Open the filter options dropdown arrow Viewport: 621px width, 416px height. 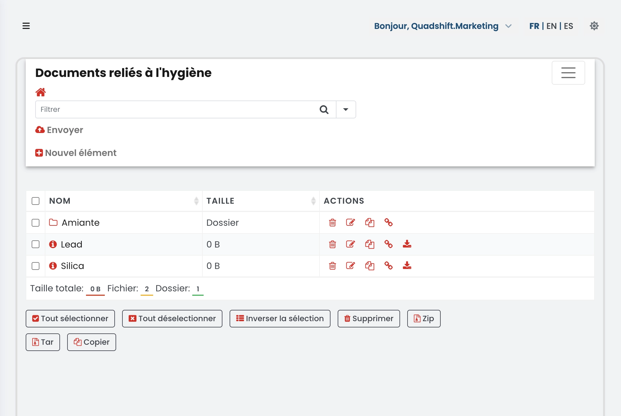pyautogui.click(x=346, y=109)
